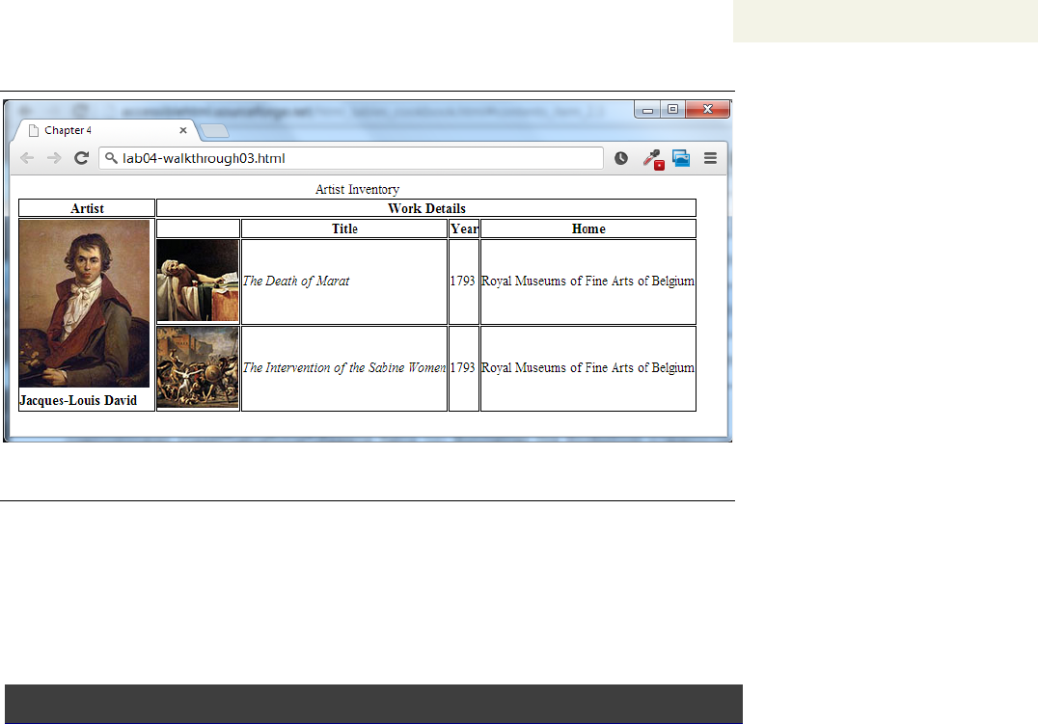1038x724 pixels.
Task: Close the Chapter 4 tab
Action: click(183, 130)
